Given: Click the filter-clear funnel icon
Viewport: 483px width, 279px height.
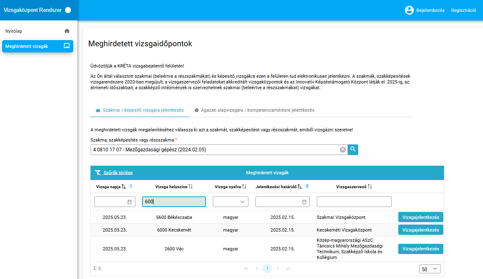Looking at the screenshot, I should click(x=98, y=173).
